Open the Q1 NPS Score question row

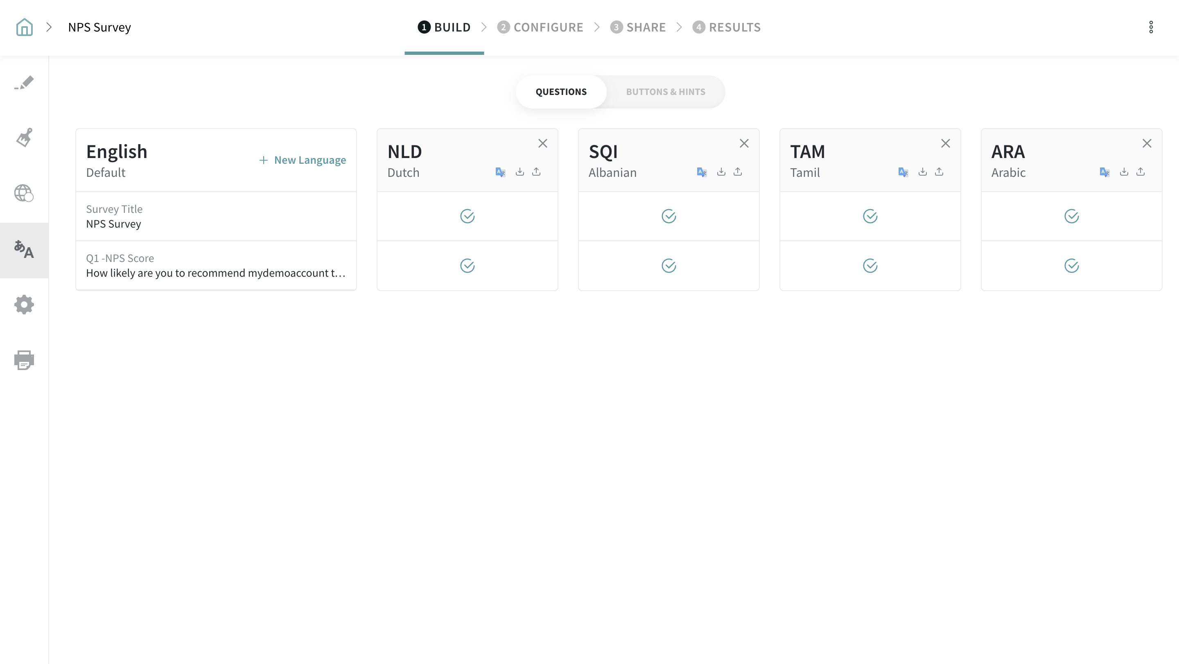coord(216,265)
